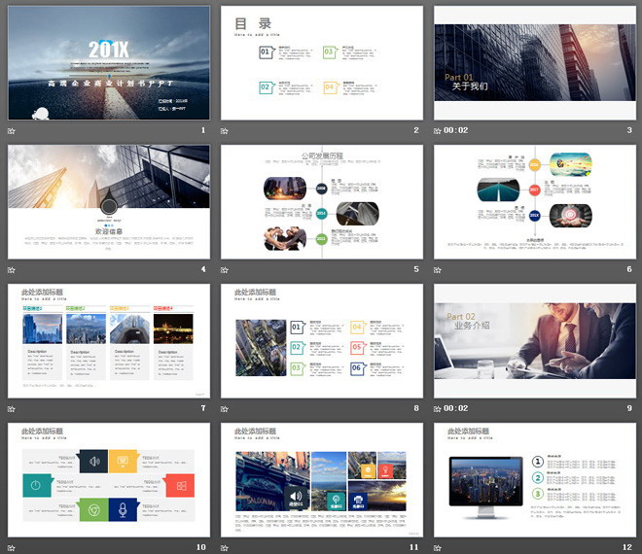Click the star icon beneath slide 5
This screenshot has width=642, height=554.
pos(225,270)
